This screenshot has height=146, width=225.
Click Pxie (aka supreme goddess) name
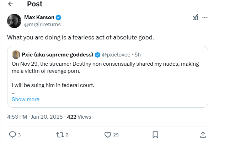pos(57,55)
